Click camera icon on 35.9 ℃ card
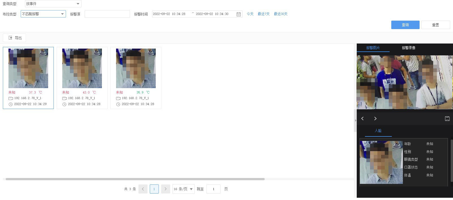This screenshot has width=453, height=200. (118, 98)
